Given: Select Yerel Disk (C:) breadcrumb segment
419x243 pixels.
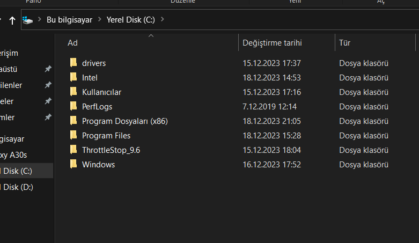Looking at the screenshot, I should [x=130, y=20].
